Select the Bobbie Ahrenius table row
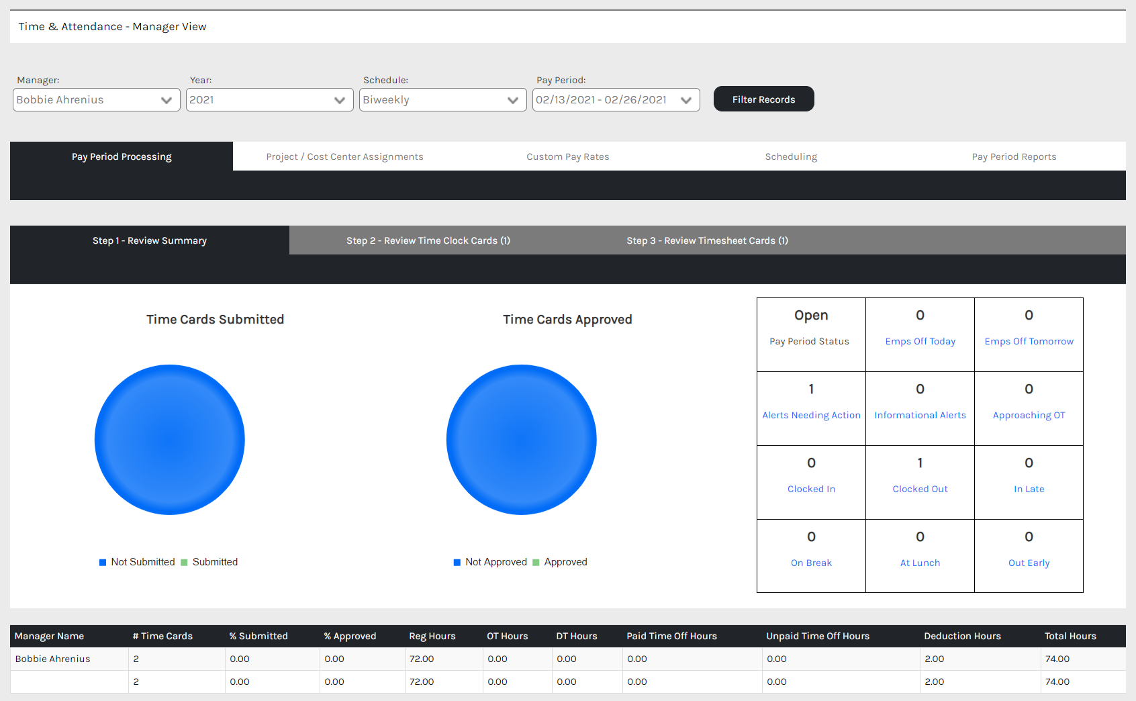The width and height of the screenshot is (1136, 701). 568,659
